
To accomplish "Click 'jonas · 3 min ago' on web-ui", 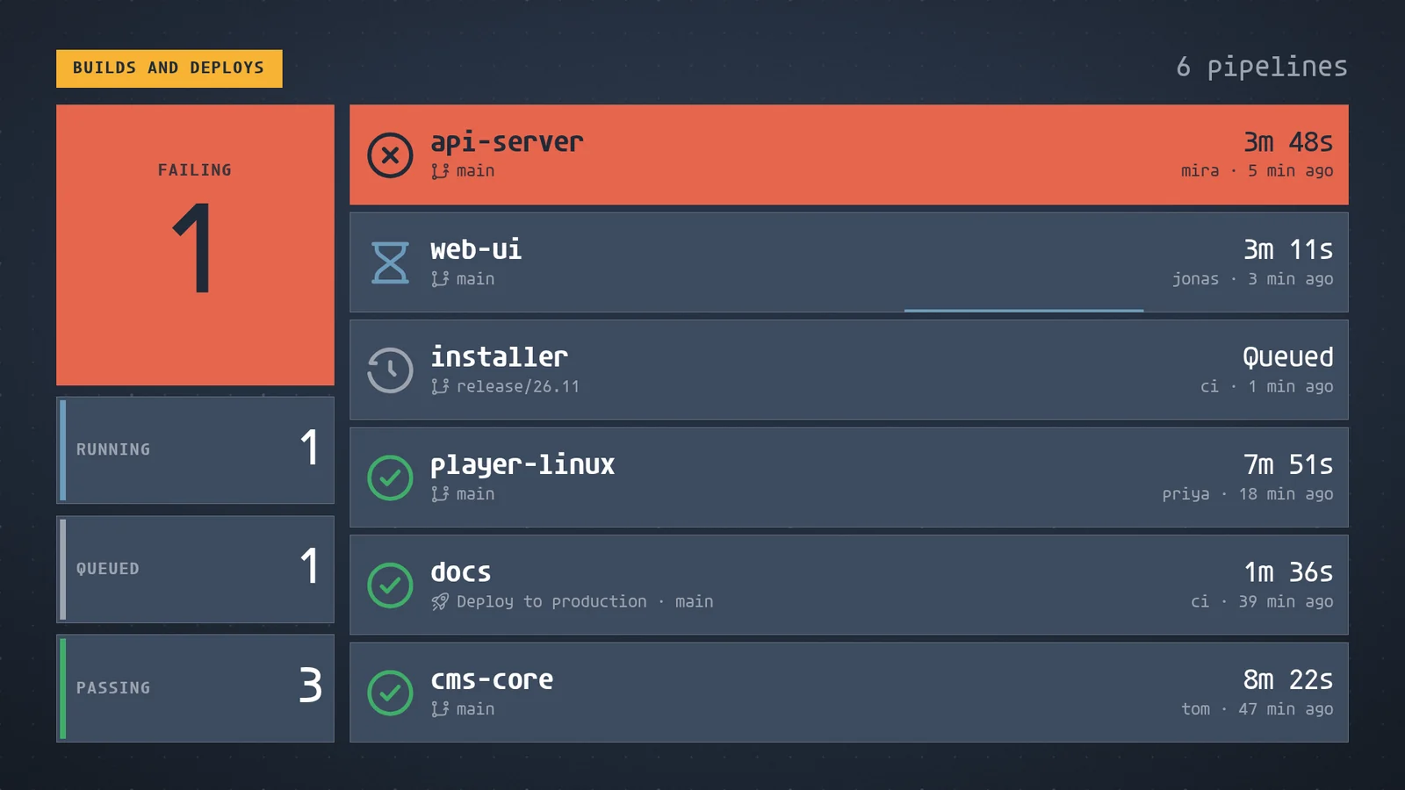I will click(1253, 279).
